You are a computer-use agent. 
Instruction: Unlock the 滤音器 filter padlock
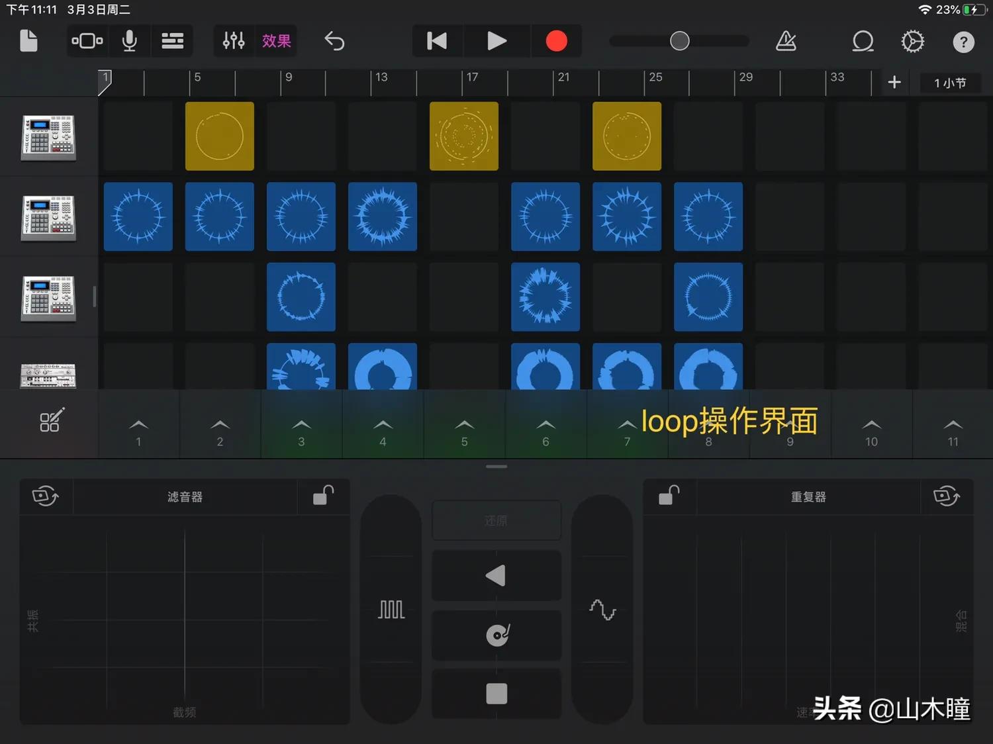[x=323, y=496]
